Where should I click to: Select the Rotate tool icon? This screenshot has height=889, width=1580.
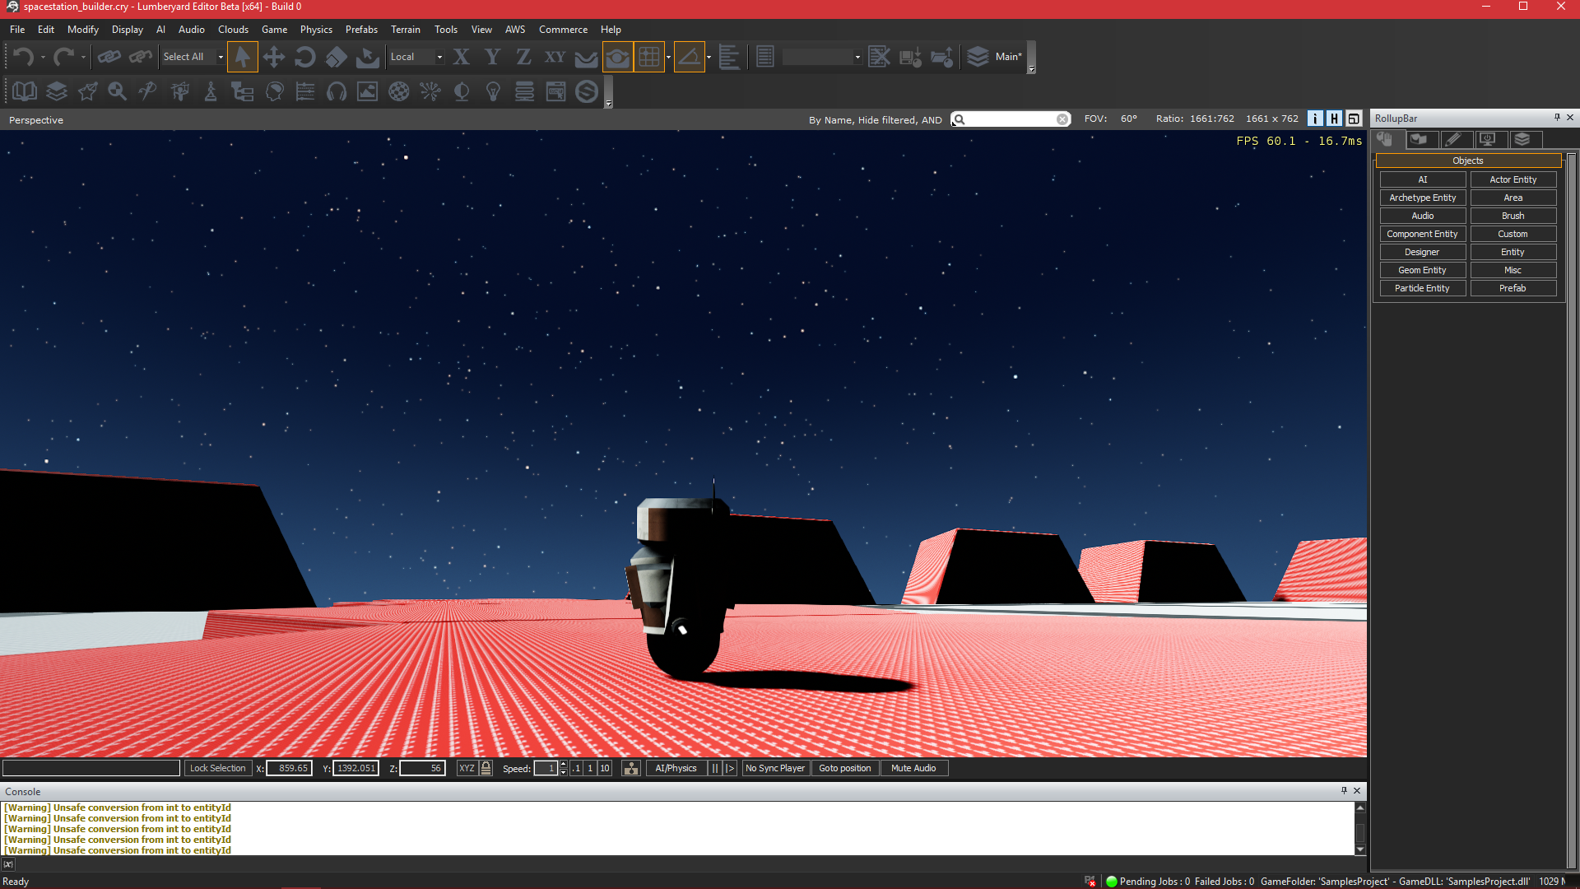tap(304, 57)
